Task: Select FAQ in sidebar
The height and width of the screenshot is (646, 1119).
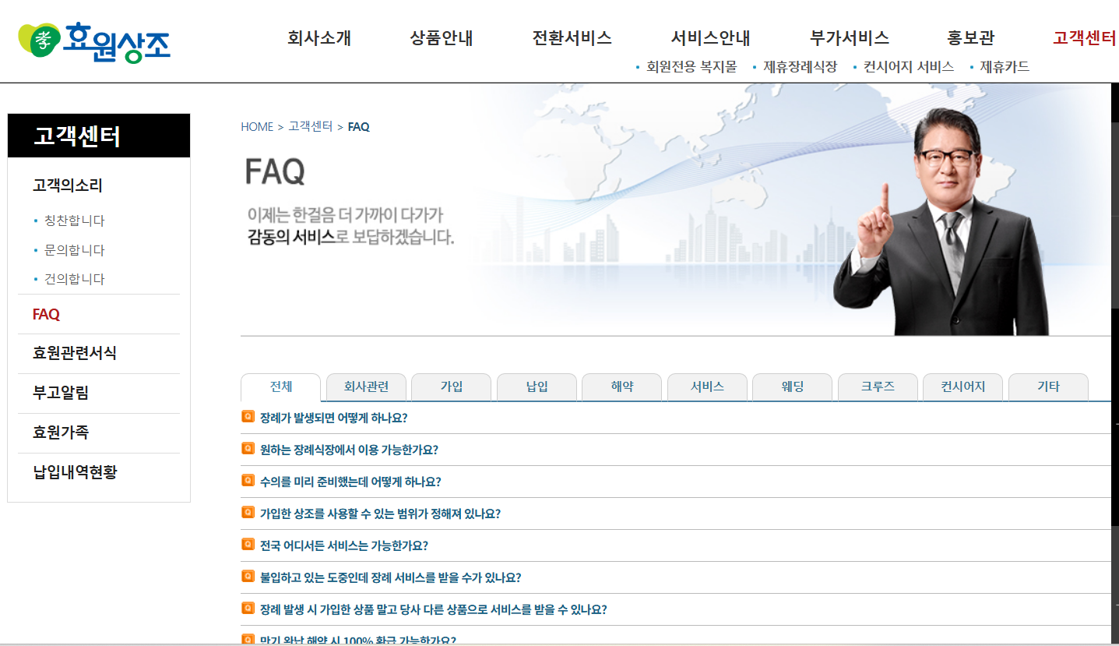Action: tap(46, 315)
